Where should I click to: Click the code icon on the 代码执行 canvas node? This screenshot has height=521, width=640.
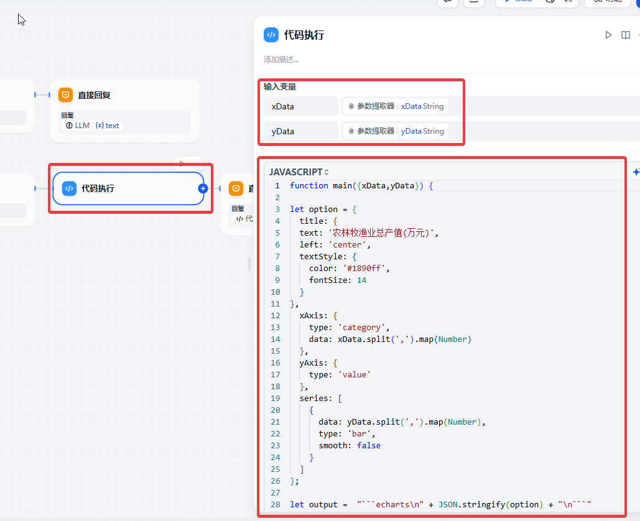70,188
